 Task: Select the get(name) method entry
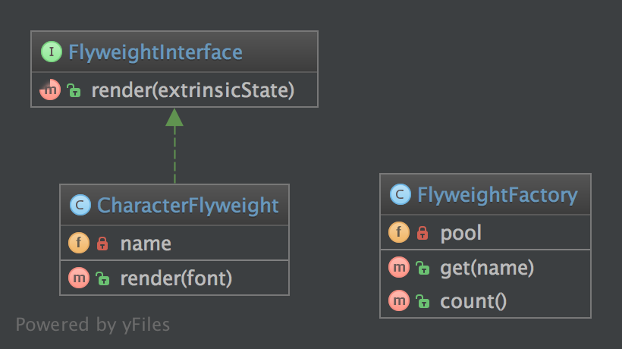[485, 268]
